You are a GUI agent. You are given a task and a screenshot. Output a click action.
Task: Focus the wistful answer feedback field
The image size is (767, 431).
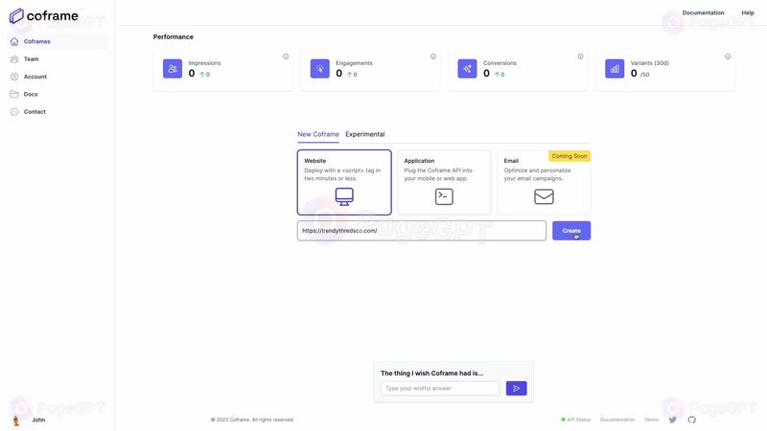[440, 389]
